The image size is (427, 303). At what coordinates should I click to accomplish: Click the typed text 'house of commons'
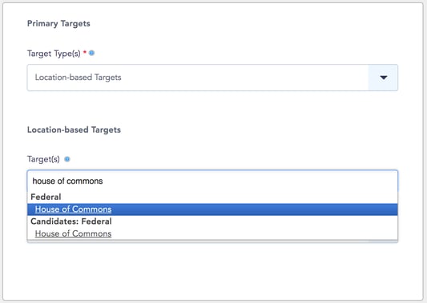click(67, 181)
